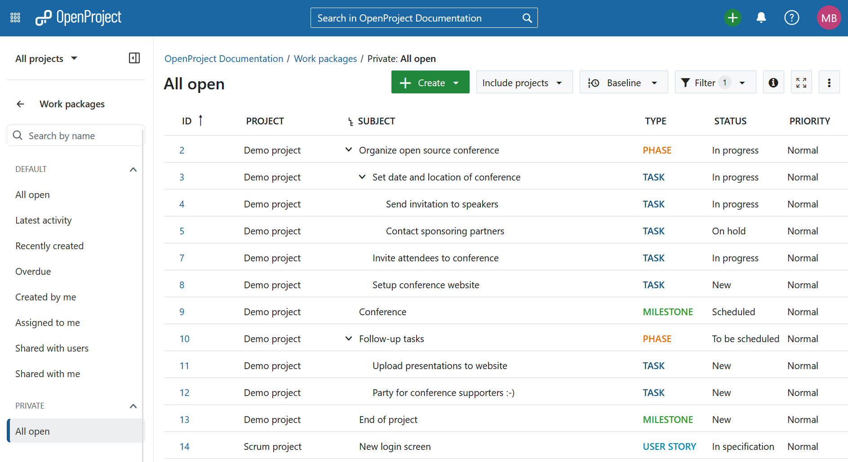Select Created by me view
The width and height of the screenshot is (848, 462).
point(46,297)
